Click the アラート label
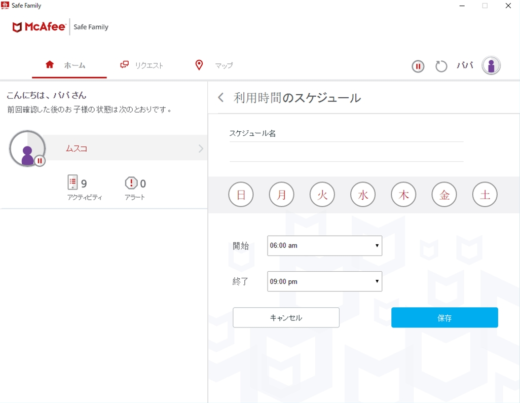The width and height of the screenshot is (520, 403). pyautogui.click(x=135, y=197)
